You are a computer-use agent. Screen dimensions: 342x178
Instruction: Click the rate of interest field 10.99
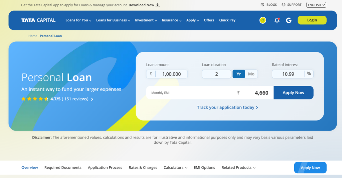(288, 74)
